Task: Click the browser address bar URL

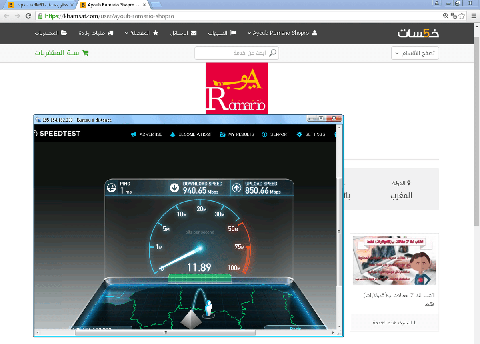Action: [x=110, y=16]
